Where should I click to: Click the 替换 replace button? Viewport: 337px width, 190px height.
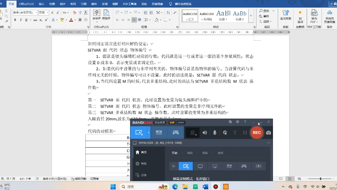(264, 16)
